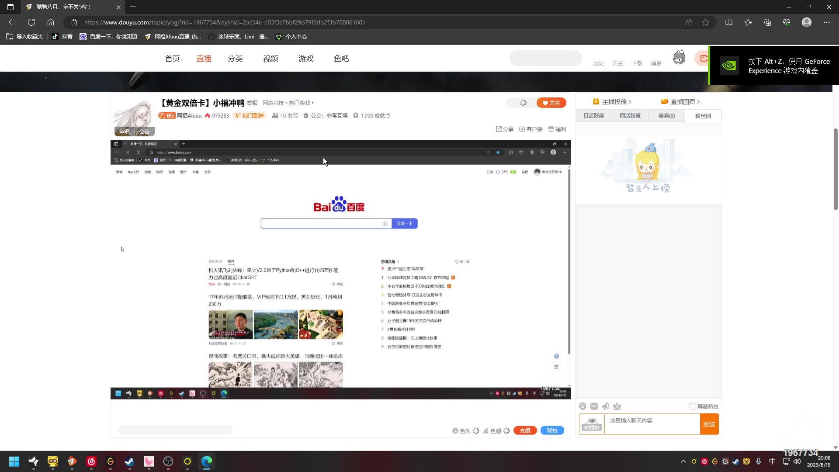Screen dimensions: 839x472
Task: Open 直播回看 stream replays
Action: [x=680, y=102]
